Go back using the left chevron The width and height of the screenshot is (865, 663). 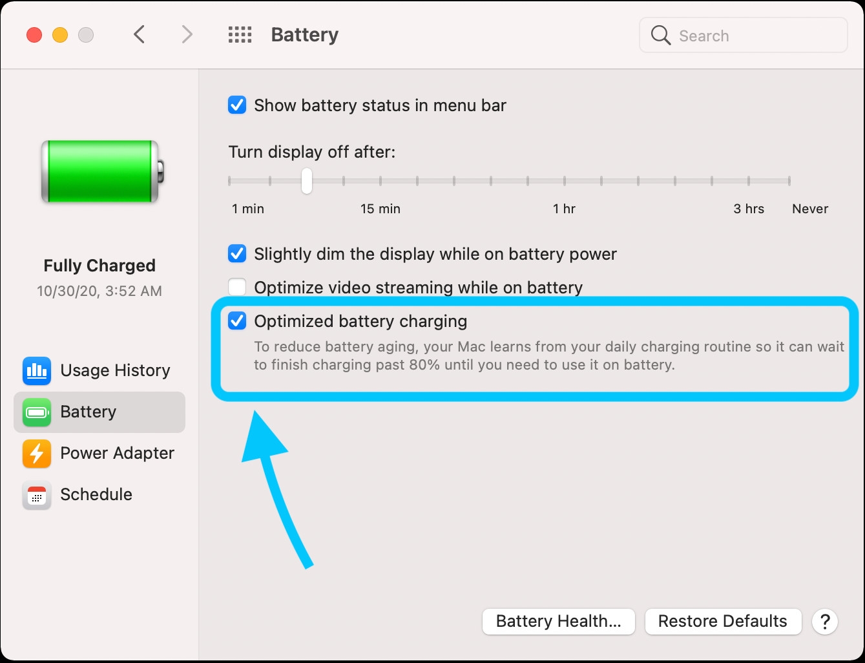point(139,34)
